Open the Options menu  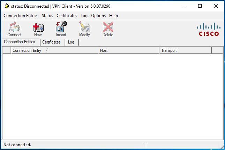[98, 16]
